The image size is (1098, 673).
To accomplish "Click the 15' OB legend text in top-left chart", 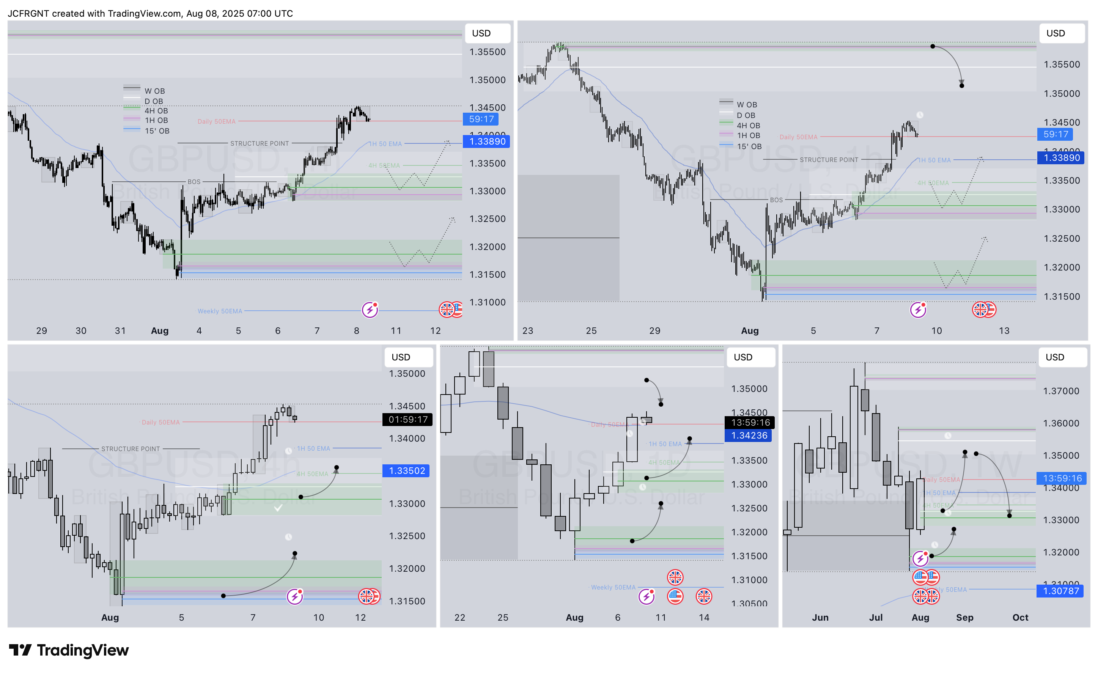I will coord(157,131).
